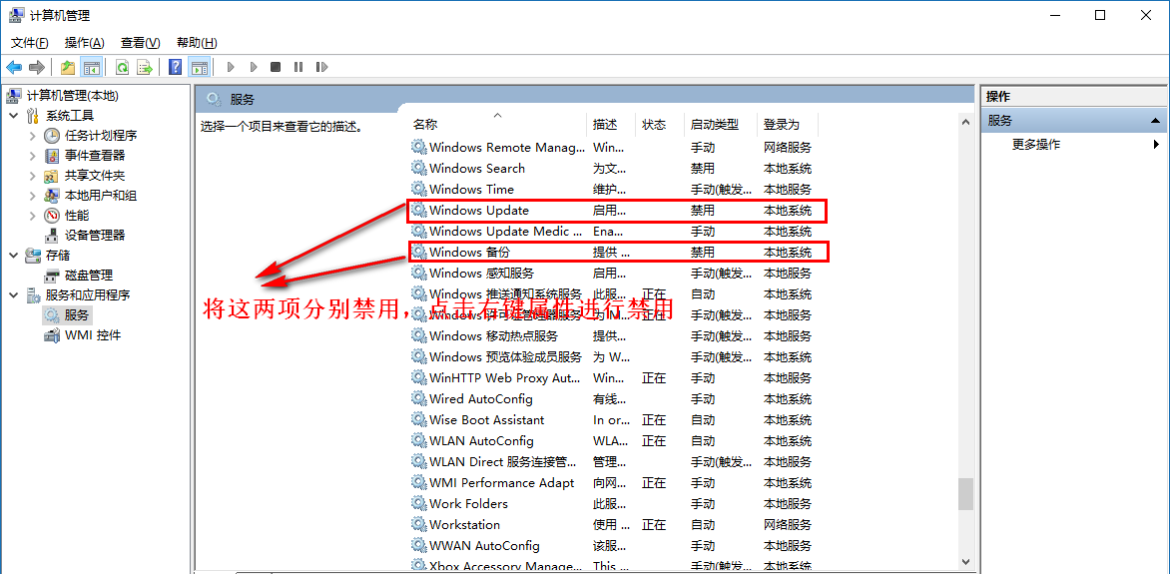Screen dimensions: 1170x574
Task: Toggle the show/hide console tree button
Action: point(92,67)
